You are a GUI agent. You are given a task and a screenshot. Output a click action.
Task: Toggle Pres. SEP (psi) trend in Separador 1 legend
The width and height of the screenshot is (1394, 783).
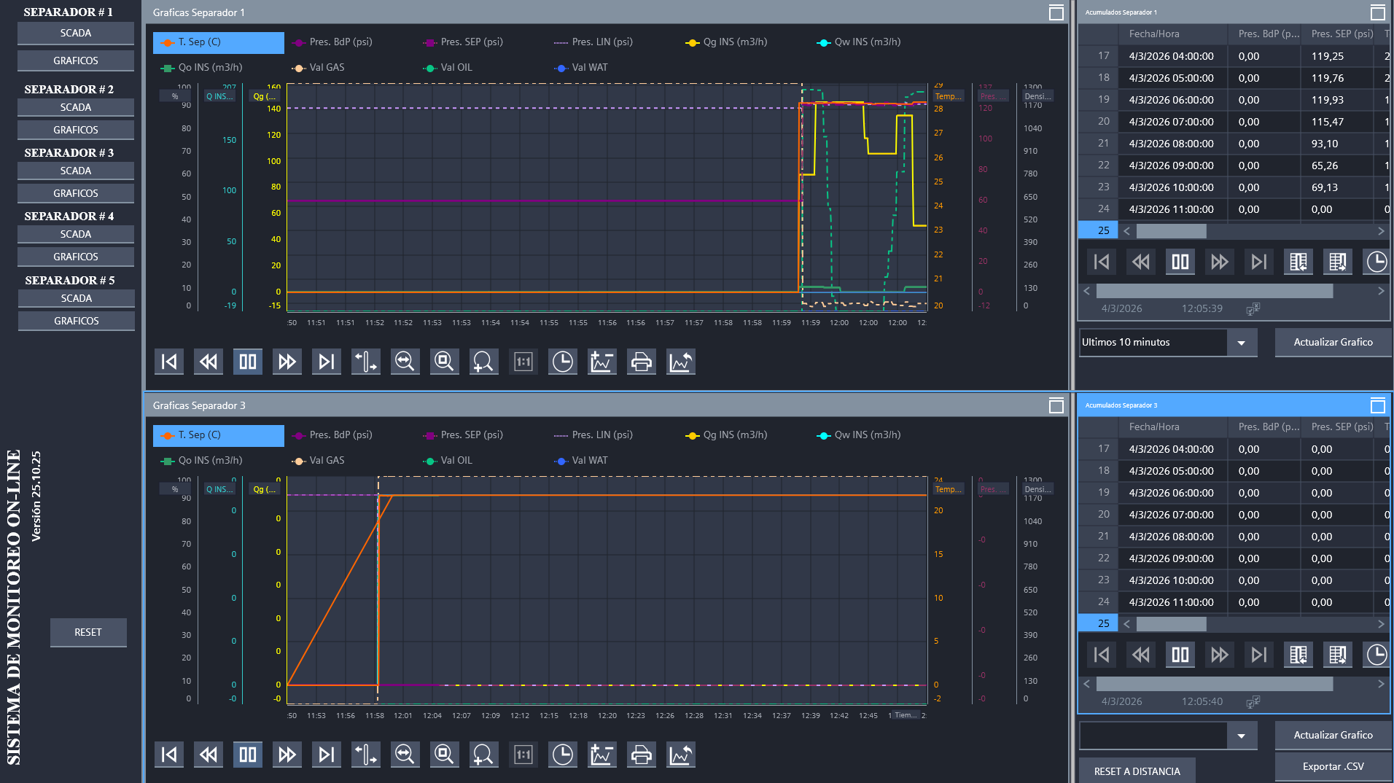pyautogui.click(x=471, y=42)
